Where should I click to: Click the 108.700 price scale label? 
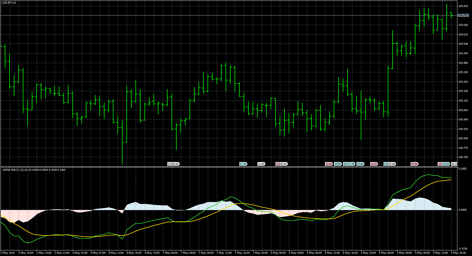coord(463,157)
